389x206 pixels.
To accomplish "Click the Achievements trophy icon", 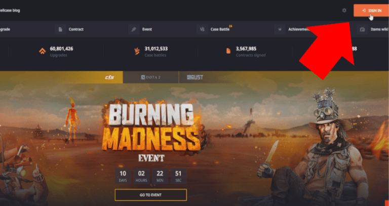I will (x=280, y=29).
